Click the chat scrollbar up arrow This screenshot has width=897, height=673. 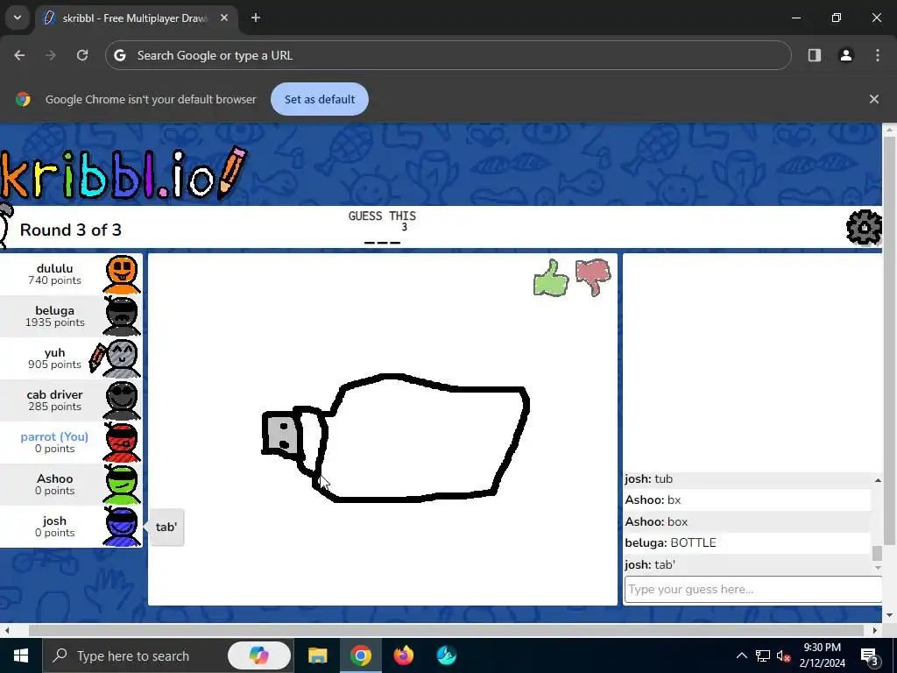(x=878, y=479)
